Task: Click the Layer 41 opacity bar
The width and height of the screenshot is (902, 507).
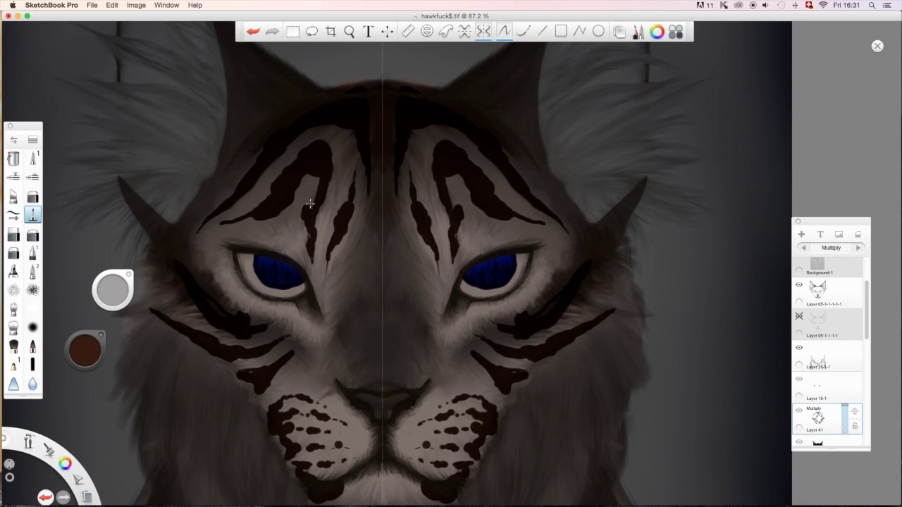Action: pyautogui.click(x=845, y=418)
